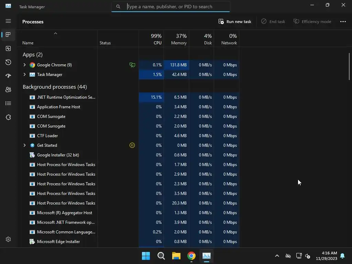Click the Get Started suspended status icon
The height and width of the screenshot is (264, 352).
click(132, 145)
